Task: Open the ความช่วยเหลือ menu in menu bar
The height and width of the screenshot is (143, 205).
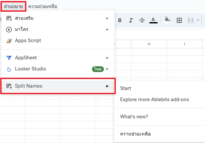Action: [x=43, y=6]
